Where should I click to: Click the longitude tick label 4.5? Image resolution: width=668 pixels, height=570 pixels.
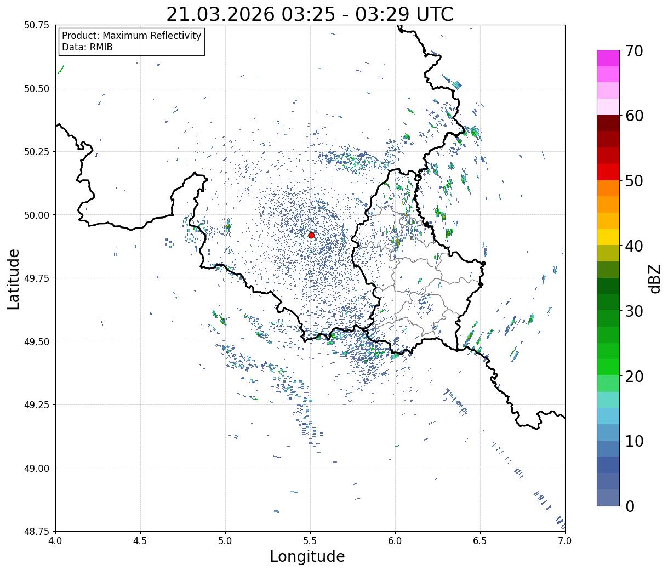tap(140, 540)
